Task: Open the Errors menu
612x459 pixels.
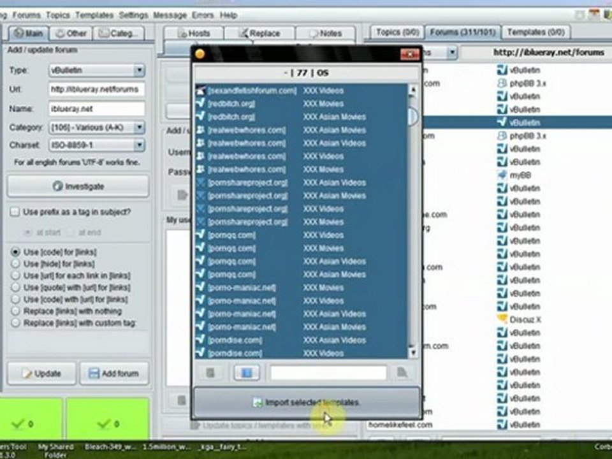Action: (203, 15)
